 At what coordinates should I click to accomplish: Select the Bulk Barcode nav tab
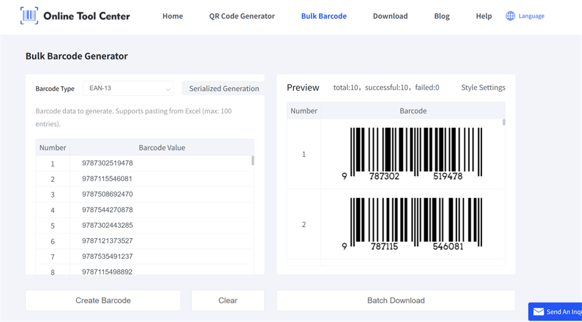323,16
